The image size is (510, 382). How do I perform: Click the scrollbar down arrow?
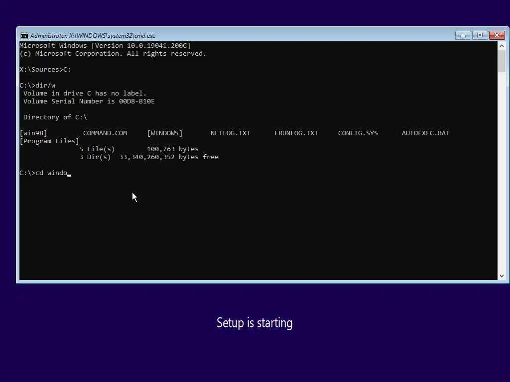coord(502,276)
